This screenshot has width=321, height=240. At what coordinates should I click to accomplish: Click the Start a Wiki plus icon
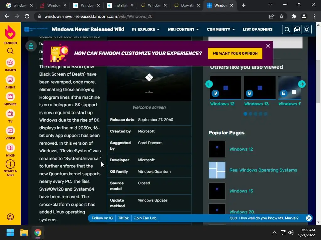point(10,164)
